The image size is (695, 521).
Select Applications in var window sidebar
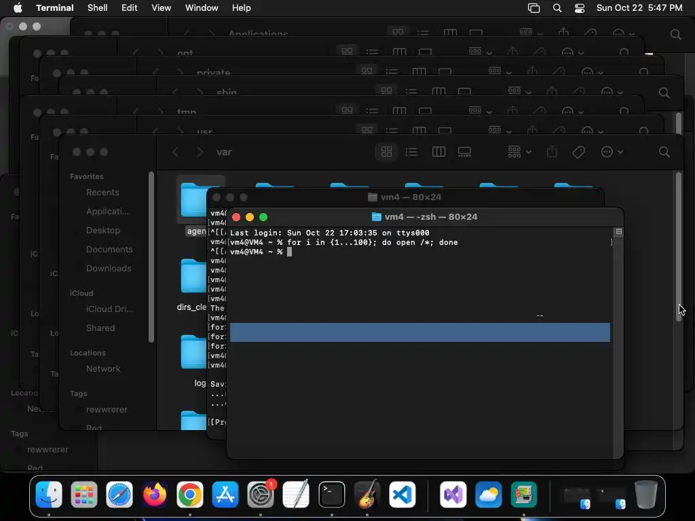pyautogui.click(x=107, y=212)
